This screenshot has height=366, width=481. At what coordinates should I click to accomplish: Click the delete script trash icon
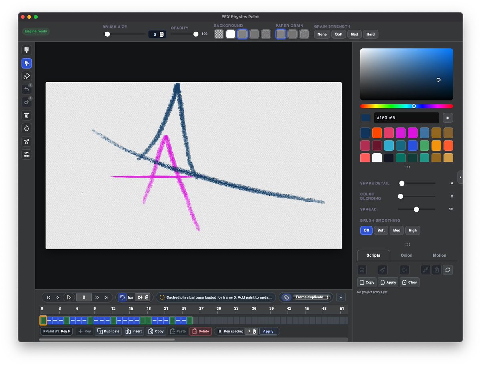(437, 270)
